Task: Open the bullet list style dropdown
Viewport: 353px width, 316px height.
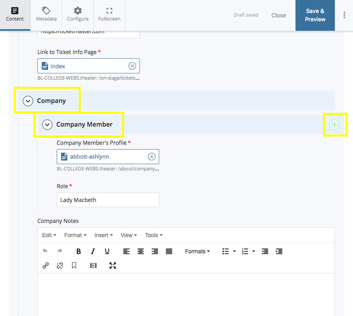Action: pos(234,251)
